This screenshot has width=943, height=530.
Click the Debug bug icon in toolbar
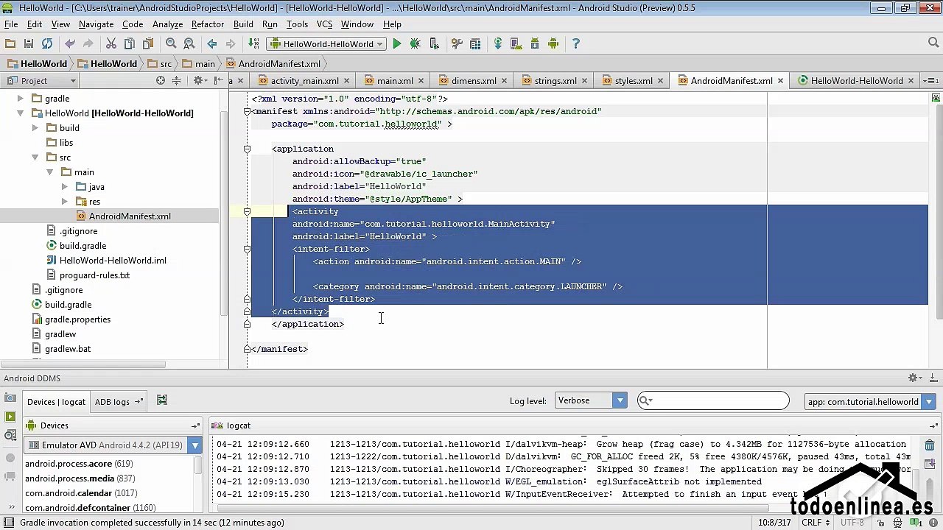[x=416, y=44]
